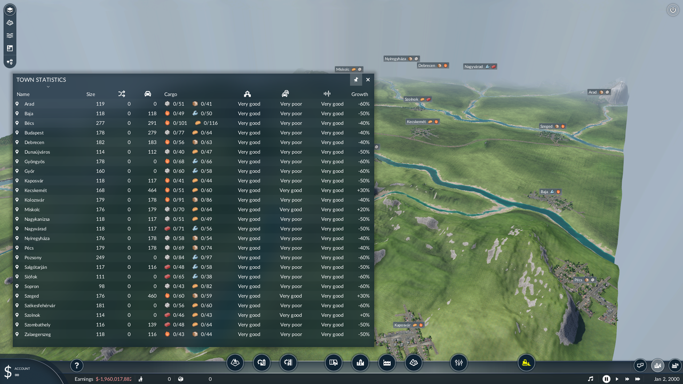Toggle the water contour overlay icon
Image resolution: width=683 pixels, height=384 pixels.
[x=10, y=35]
